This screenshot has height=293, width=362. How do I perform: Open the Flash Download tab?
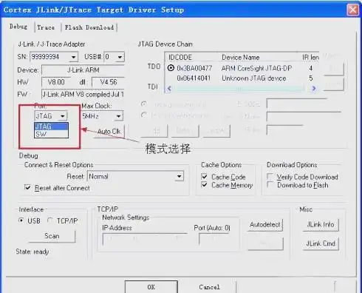point(89,27)
